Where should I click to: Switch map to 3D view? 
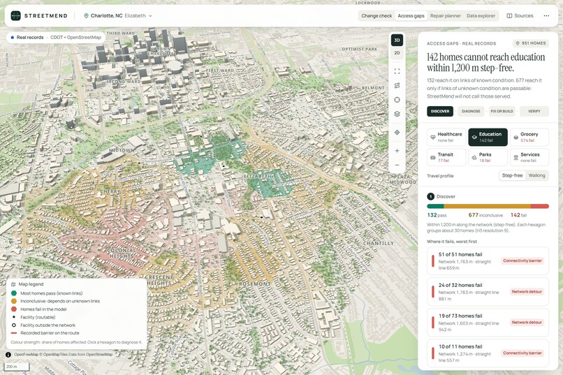397,41
